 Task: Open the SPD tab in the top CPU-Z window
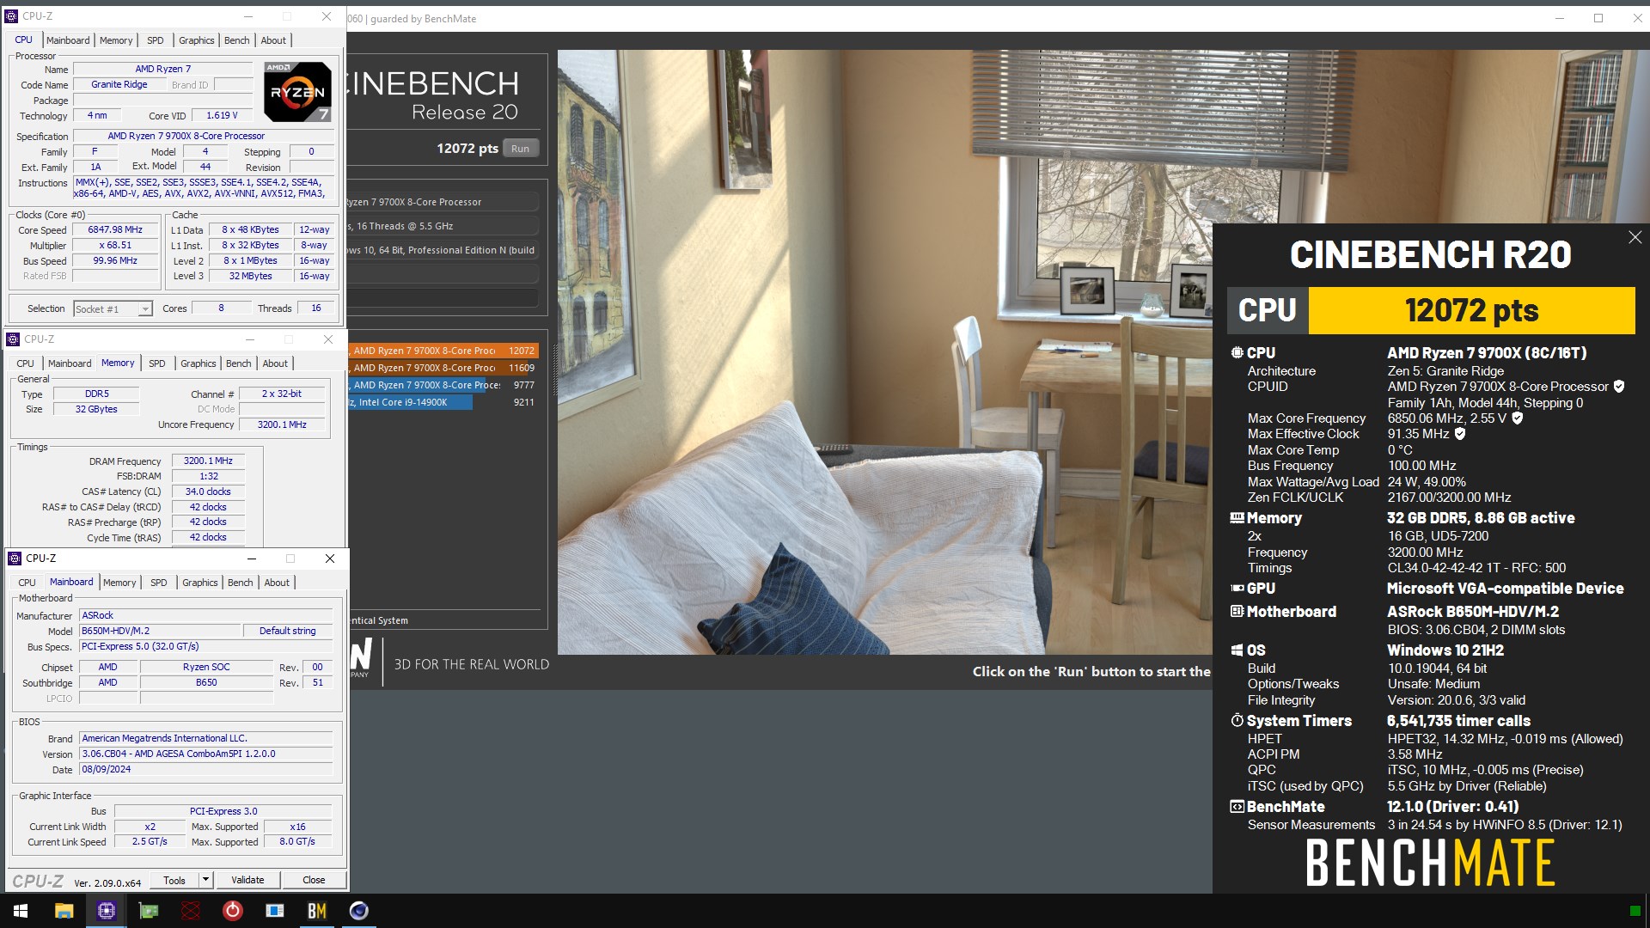tap(156, 40)
